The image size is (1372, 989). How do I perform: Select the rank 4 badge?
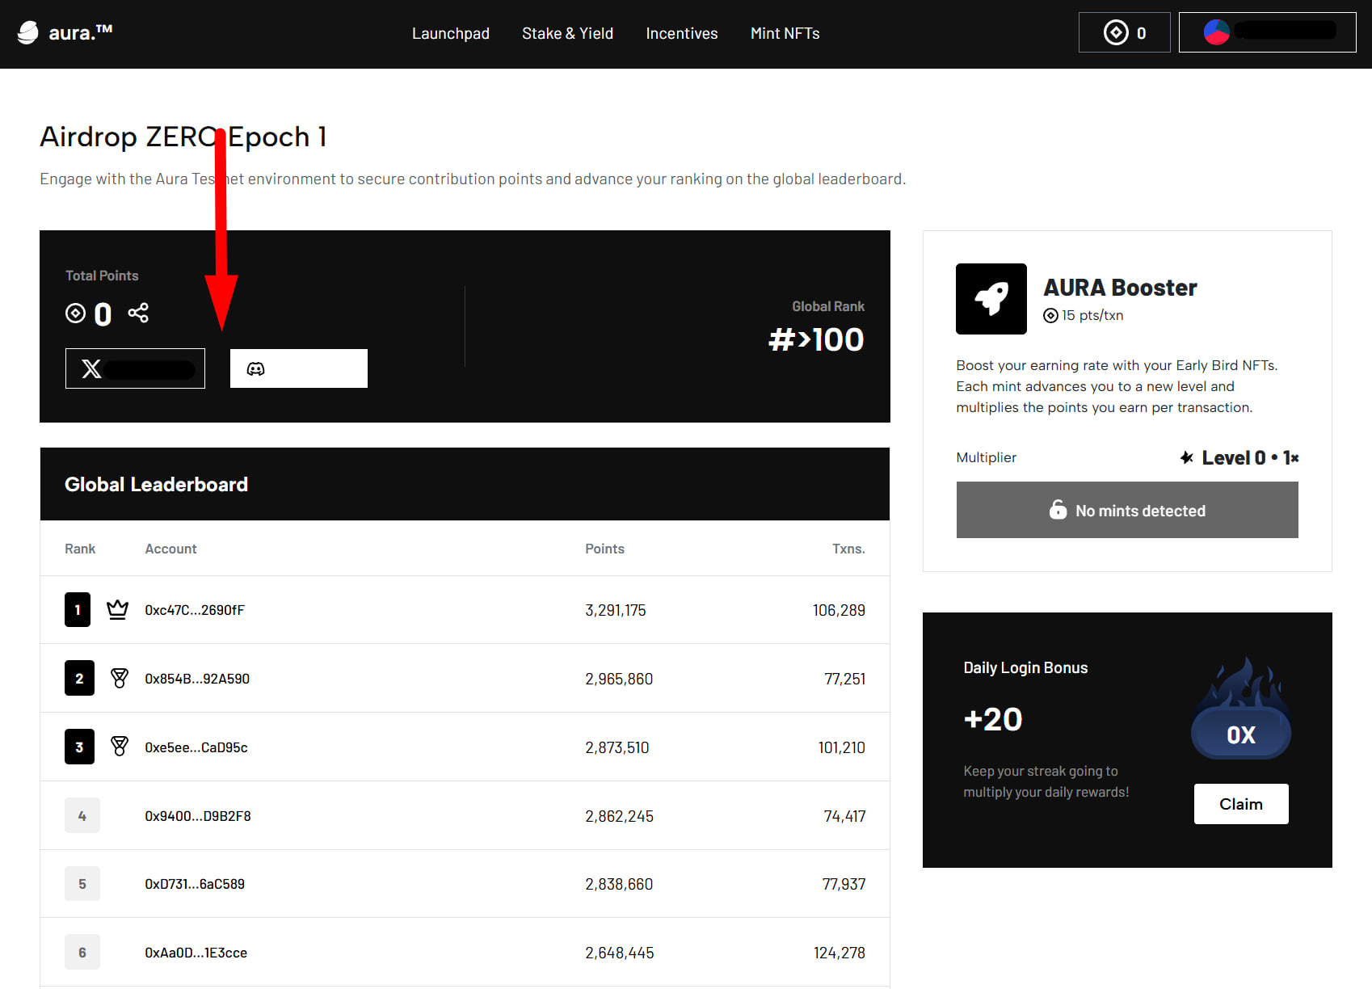82,816
